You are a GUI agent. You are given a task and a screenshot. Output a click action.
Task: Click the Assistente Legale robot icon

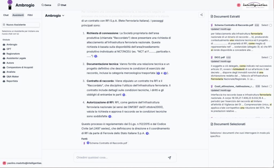4,58
